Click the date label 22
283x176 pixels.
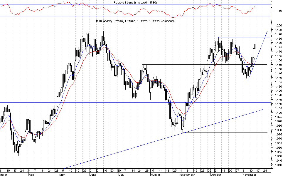point(203,171)
